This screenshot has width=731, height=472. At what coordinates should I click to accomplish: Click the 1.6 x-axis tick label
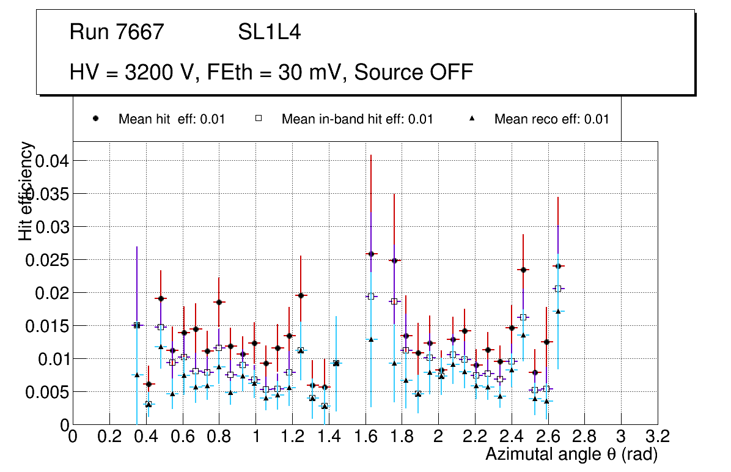coord(365,437)
